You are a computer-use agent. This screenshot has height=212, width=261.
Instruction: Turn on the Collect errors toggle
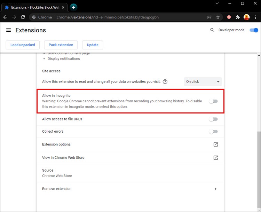point(213,132)
